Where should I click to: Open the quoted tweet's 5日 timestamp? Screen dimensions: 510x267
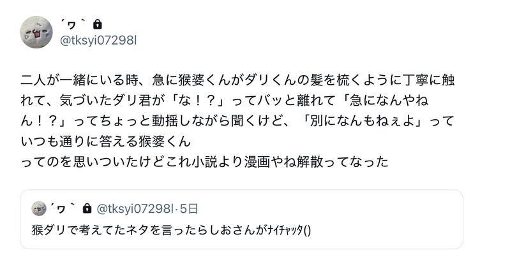(190, 208)
